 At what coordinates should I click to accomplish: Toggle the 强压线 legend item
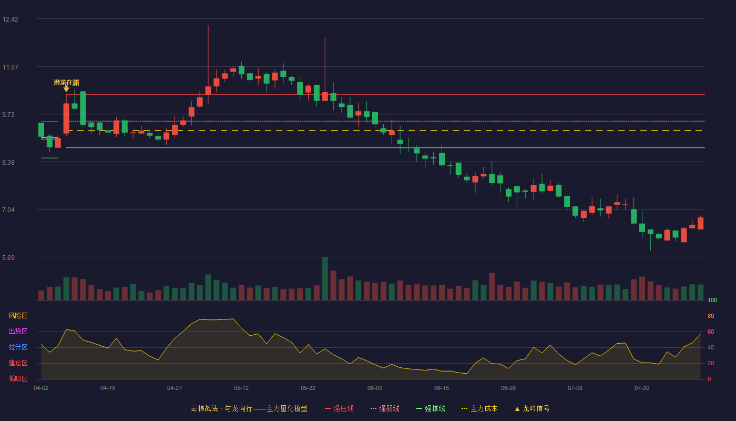point(339,408)
